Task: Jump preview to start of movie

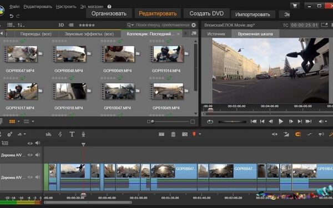Action: [254, 121]
